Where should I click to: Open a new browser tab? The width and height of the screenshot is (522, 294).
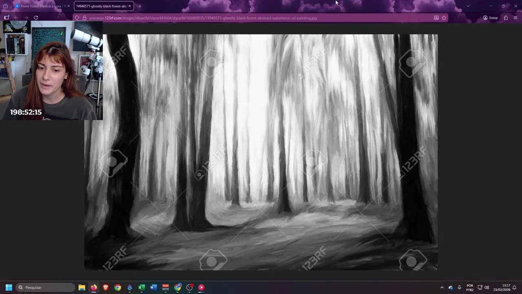140,6
